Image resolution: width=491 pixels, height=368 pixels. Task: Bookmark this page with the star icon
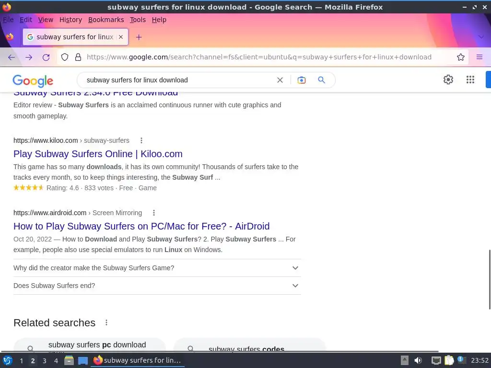[461, 57]
